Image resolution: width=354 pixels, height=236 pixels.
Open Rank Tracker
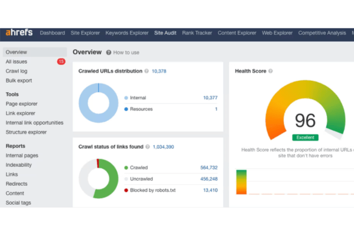[197, 33]
